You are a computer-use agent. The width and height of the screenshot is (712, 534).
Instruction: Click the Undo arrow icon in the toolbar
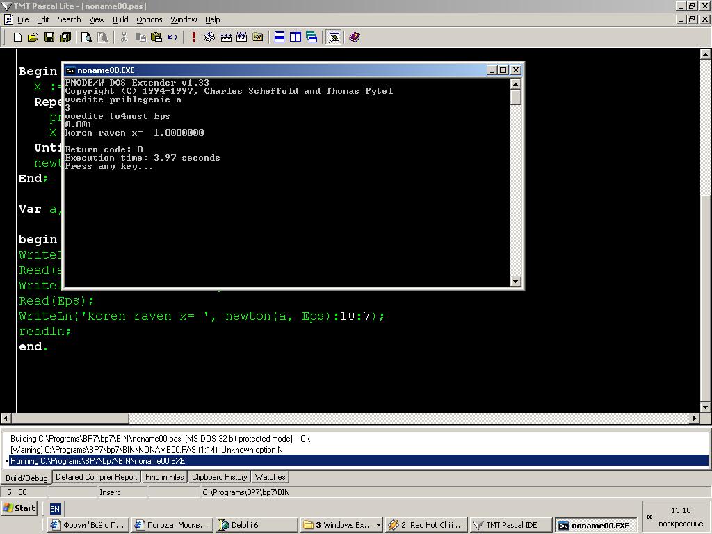coord(172,37)
